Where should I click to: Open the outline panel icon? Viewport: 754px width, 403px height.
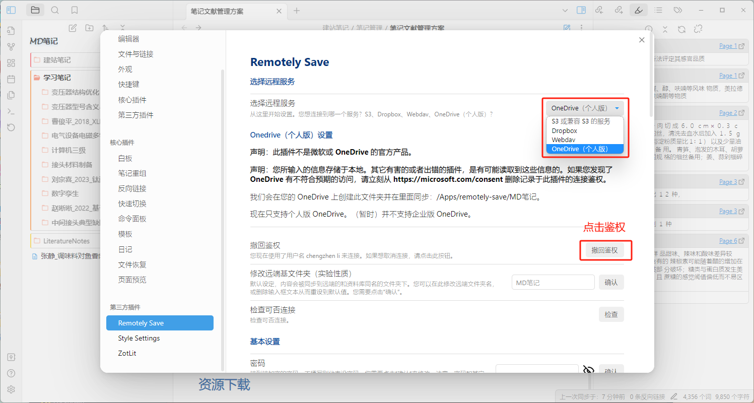tap(658, 10)
